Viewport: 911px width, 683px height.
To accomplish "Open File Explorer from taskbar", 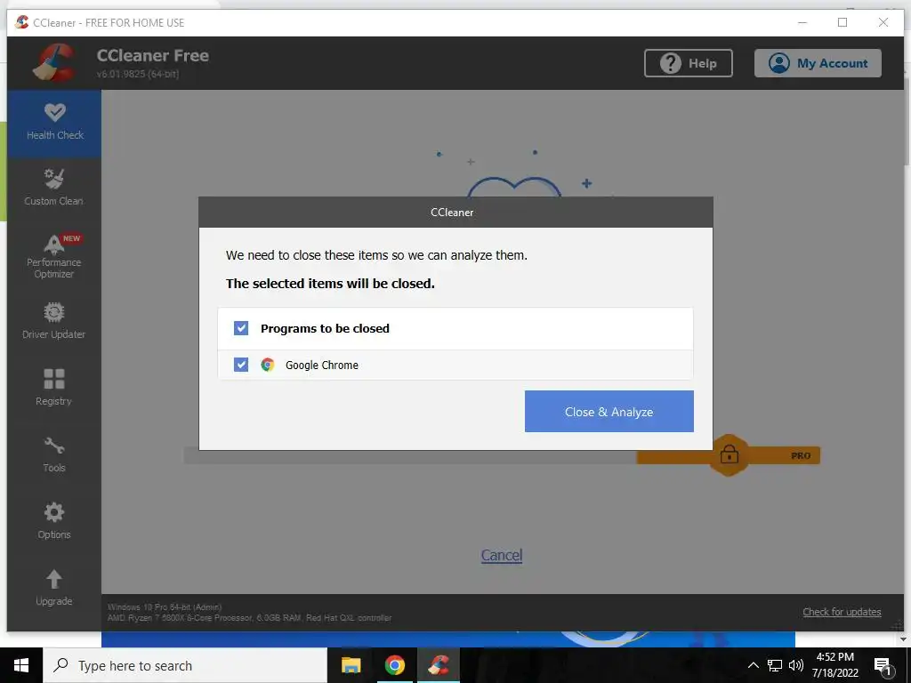I will [351, 665].
